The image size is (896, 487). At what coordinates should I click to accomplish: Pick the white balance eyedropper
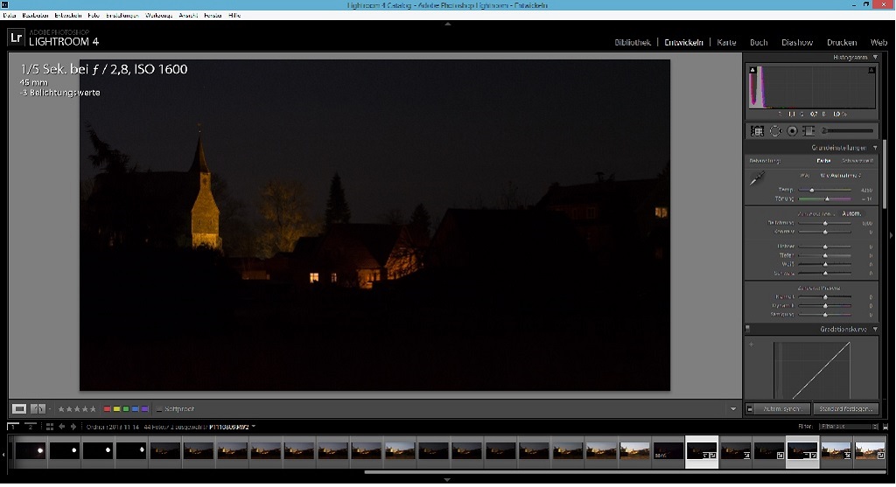(757, 179)
